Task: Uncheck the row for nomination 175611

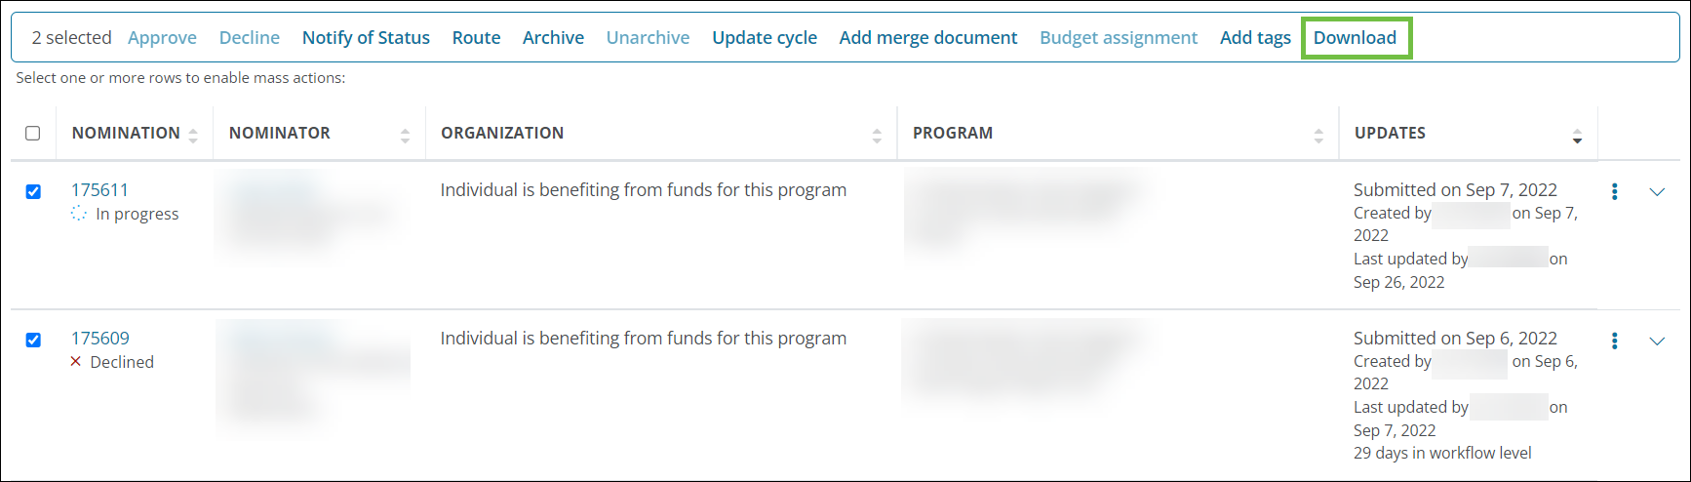Action: (33, 192)
